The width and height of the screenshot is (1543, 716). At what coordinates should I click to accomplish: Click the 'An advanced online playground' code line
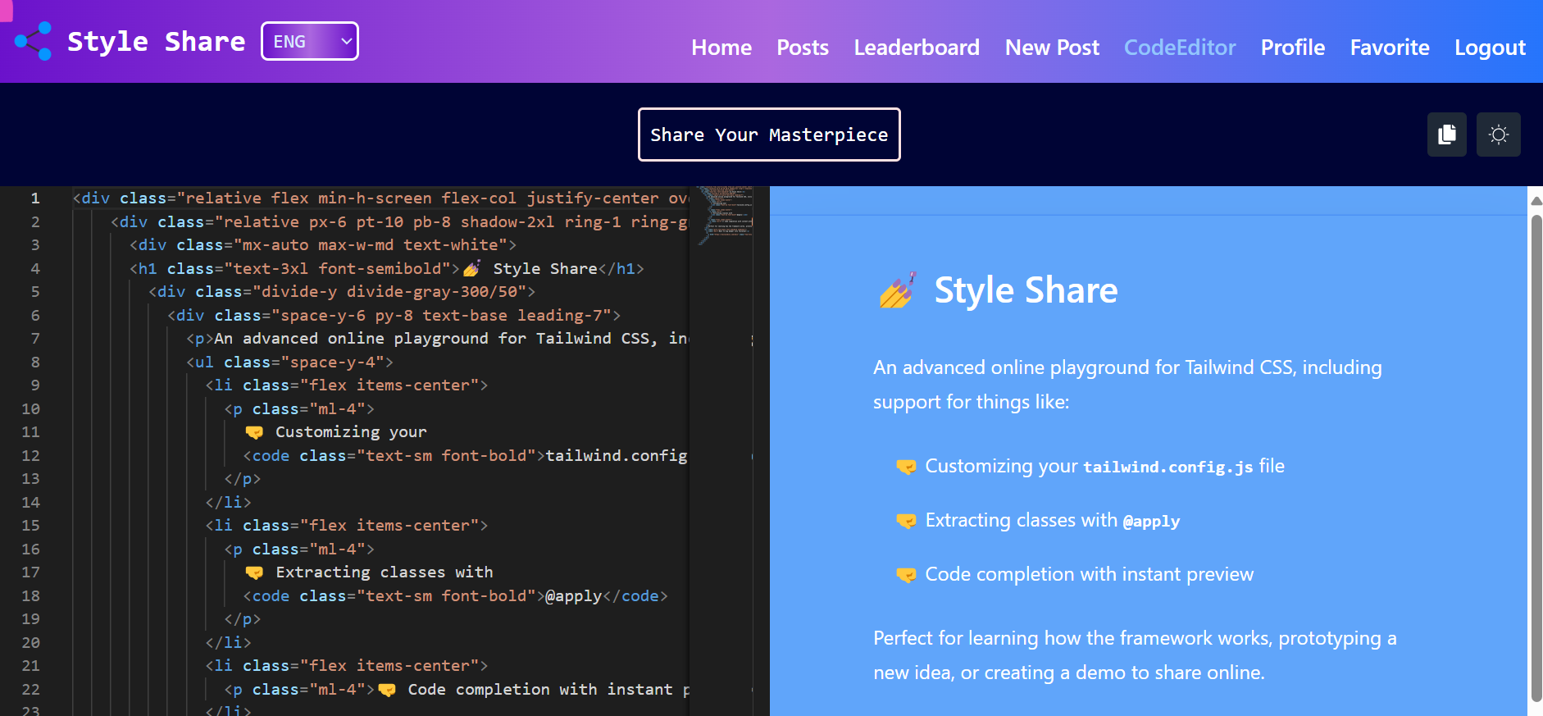[x=438, y=338]
